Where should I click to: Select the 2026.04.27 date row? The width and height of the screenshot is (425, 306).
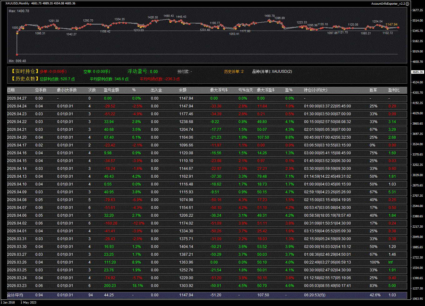[x=17, y=98]
